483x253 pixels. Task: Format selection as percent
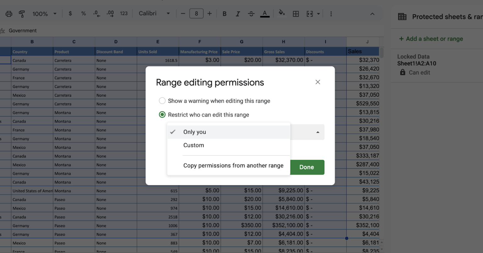coord(83,13)
